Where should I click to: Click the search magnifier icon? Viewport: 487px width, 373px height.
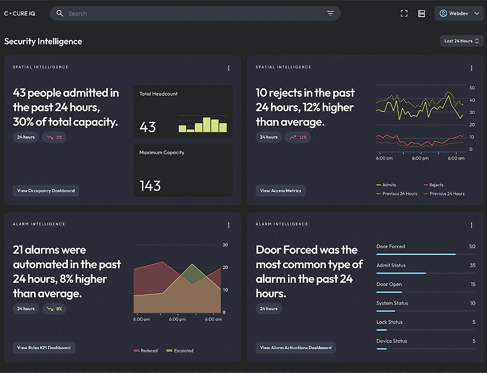[x=60, y=13]
